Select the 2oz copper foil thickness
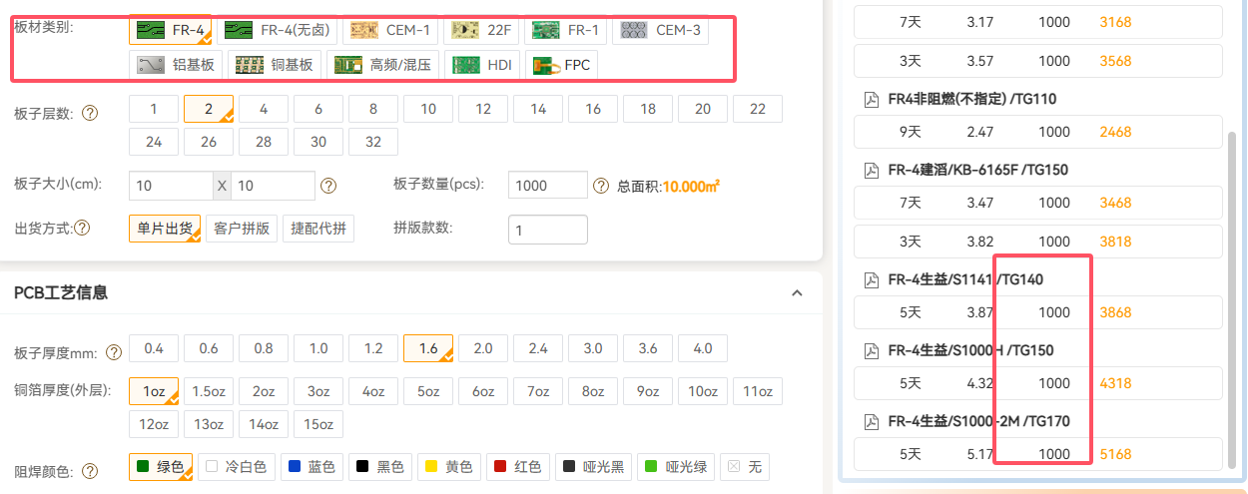Screen dimensions: 1248x494 pos(264,391)
